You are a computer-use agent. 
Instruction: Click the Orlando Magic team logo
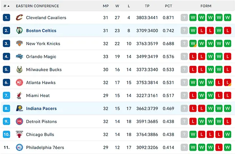coord(19,56)
